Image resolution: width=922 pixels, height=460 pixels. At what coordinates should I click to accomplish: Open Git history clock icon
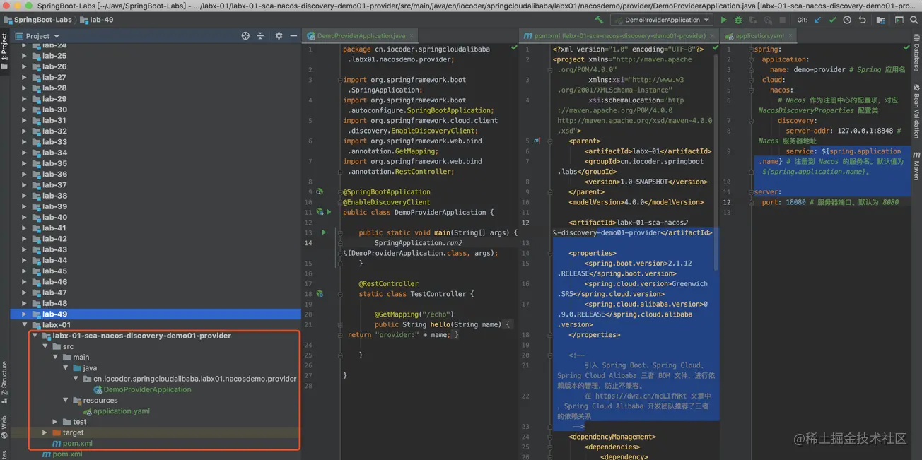pos(847,20)
